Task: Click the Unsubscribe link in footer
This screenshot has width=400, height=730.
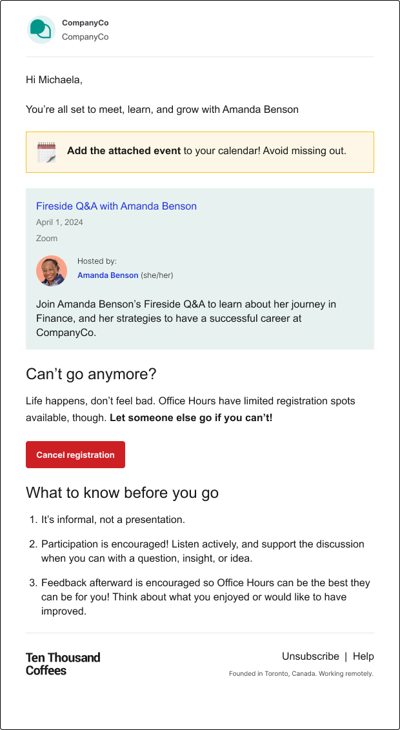Action: [310, 656]
